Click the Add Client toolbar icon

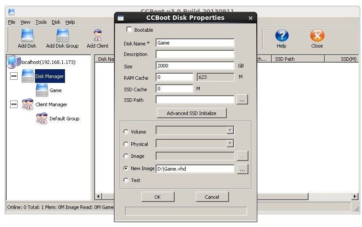[98, 35]
